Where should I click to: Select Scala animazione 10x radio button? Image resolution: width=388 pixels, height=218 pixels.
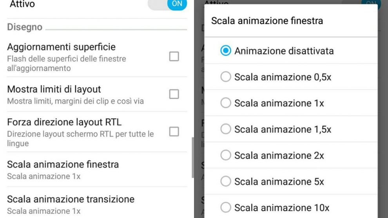pyautogui.click(x=226, y=207)
